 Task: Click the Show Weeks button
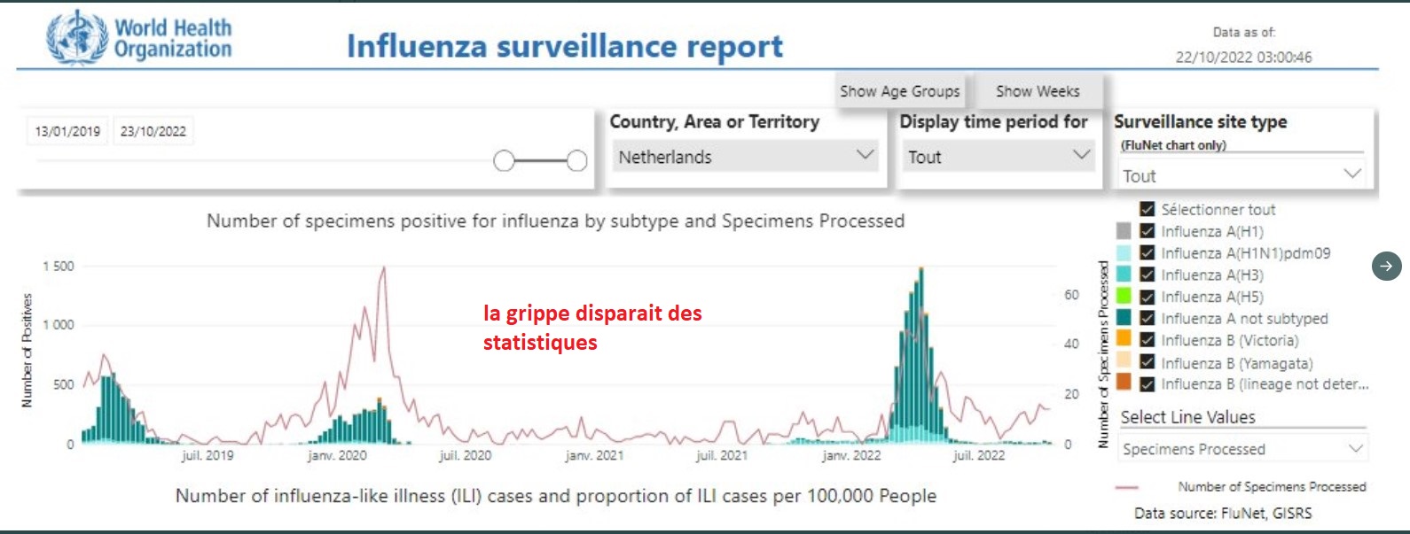[x=1038, y=91]
